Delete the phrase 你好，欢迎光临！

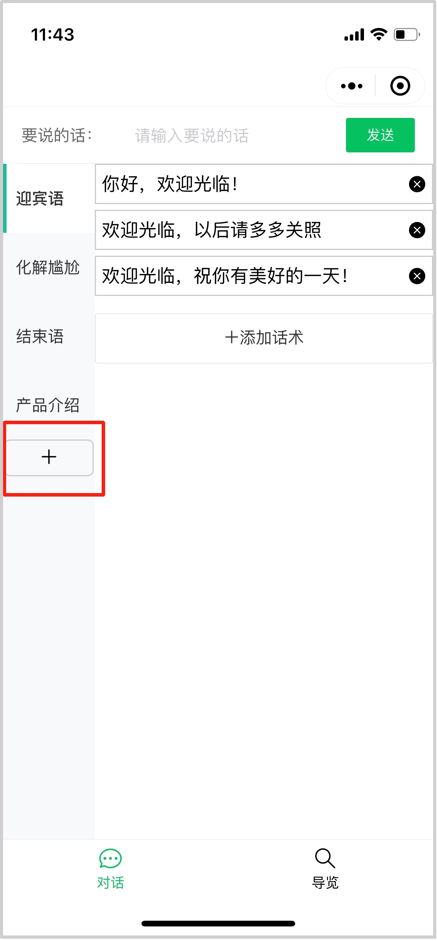(x=417, y=184)
